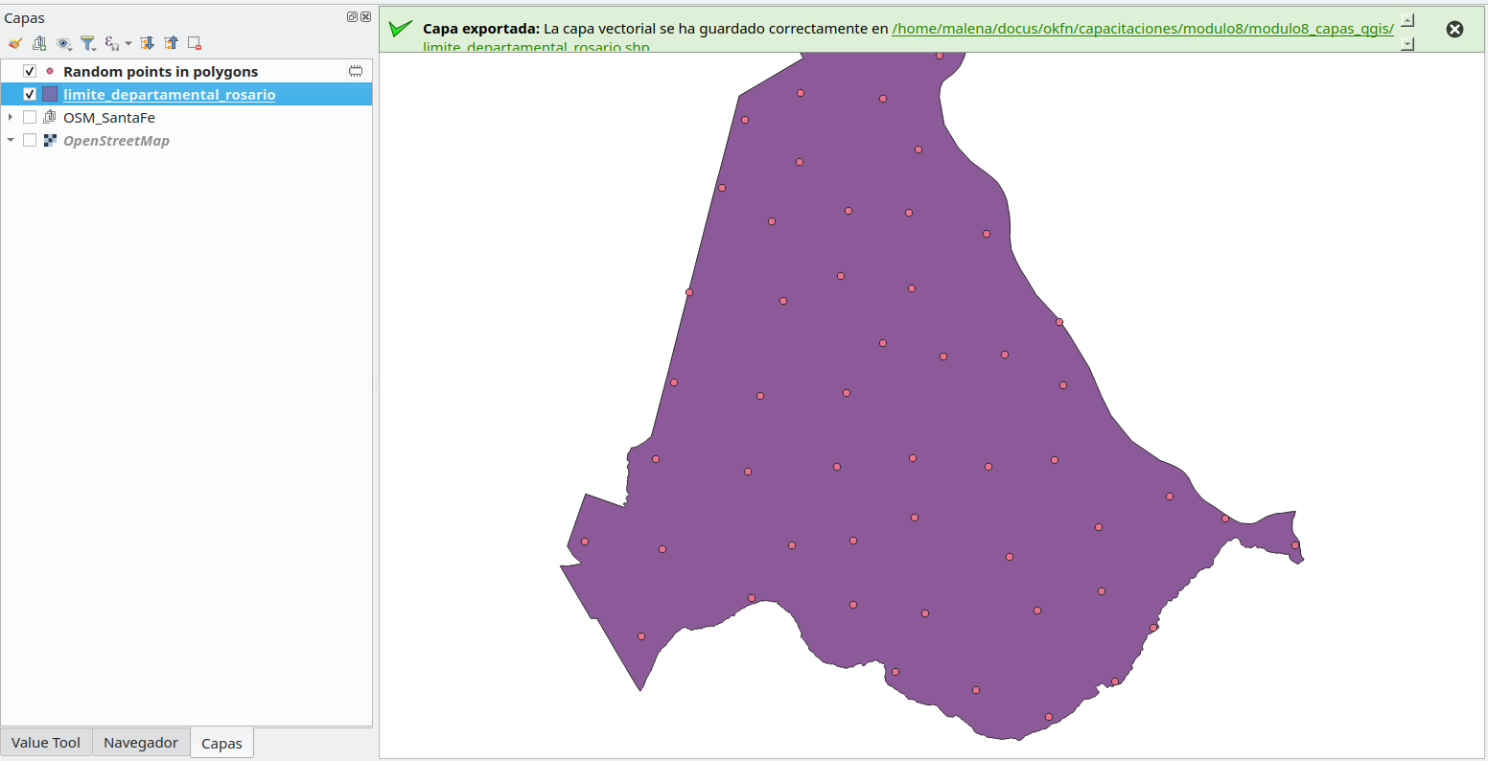Switch to the Navegador tab
The width and height of the screenshot is (1488, 761).
(x=141, y=743)
